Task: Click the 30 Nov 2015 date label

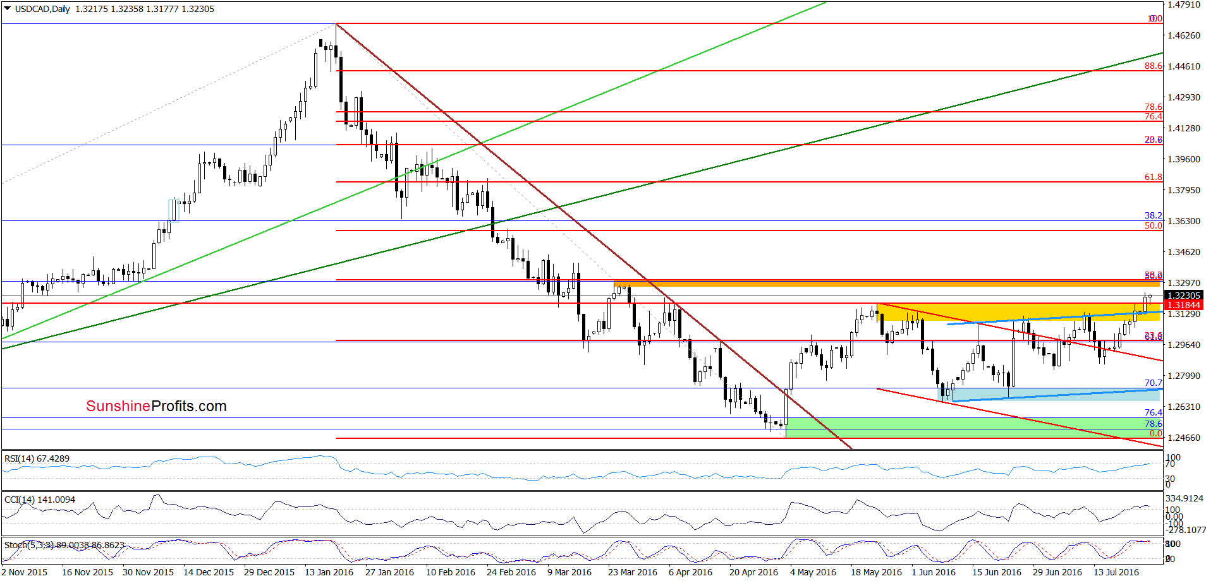Action: tap(148, 572)
